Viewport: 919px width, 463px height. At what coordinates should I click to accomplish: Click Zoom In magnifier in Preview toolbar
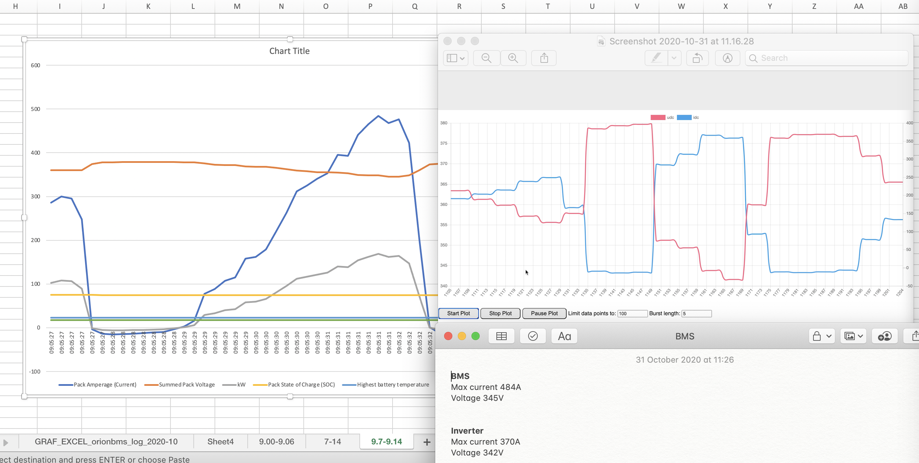pos(513,58)
